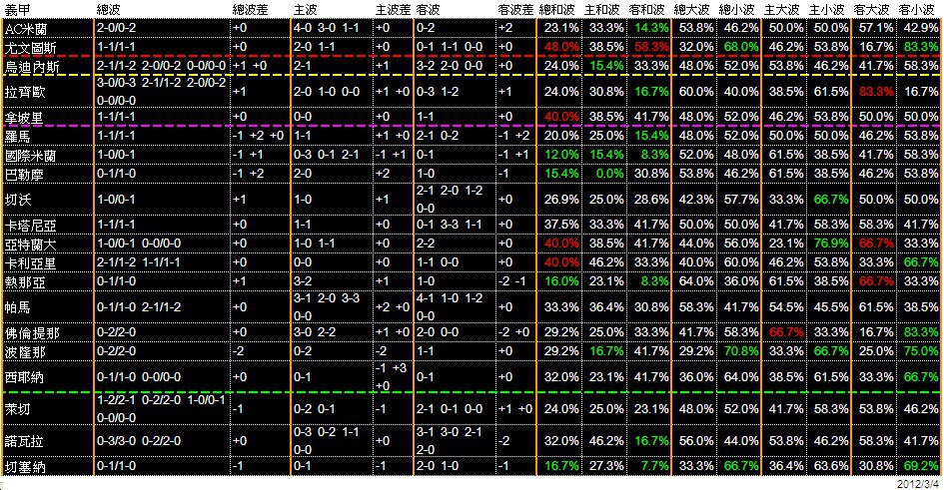Screen dimensions: 944x490
Task: Click 諾瓦拉's 總波 cell 0-3/3-0 0-2/2-0
Action: [139, 440]
